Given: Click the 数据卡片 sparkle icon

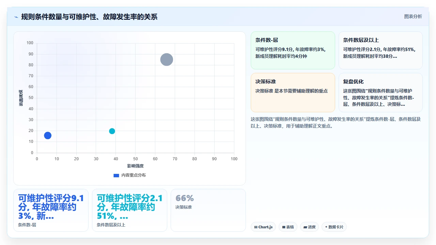Looking at the screenshot, I should (x=326, y=227).
